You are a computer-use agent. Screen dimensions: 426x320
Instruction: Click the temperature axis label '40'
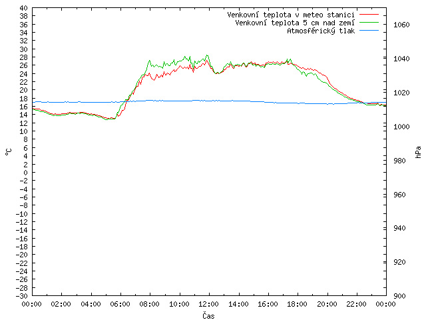point(24,8)
